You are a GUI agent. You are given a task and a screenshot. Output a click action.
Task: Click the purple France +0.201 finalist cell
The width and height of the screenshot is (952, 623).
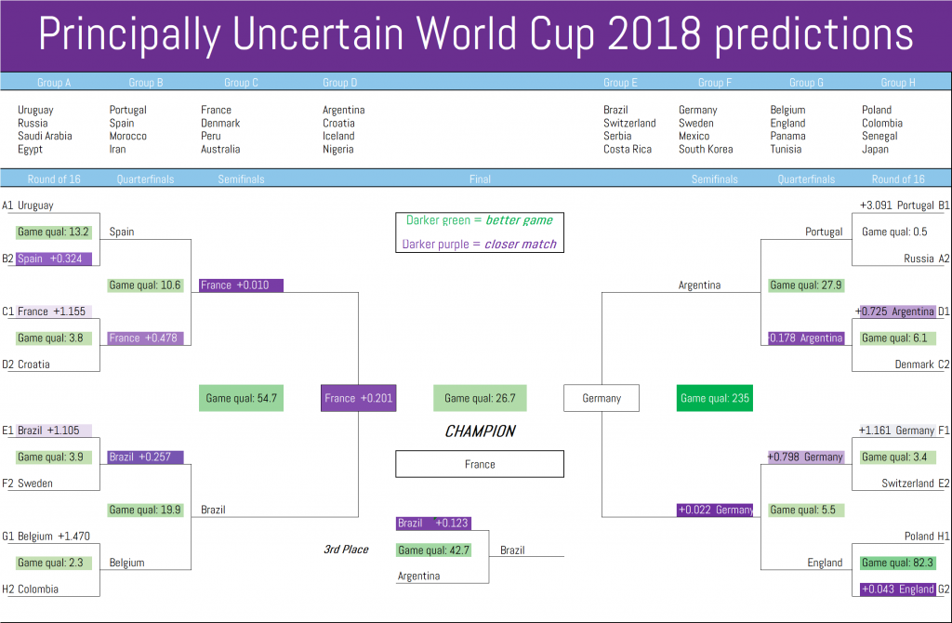click(x=358, y=398)
